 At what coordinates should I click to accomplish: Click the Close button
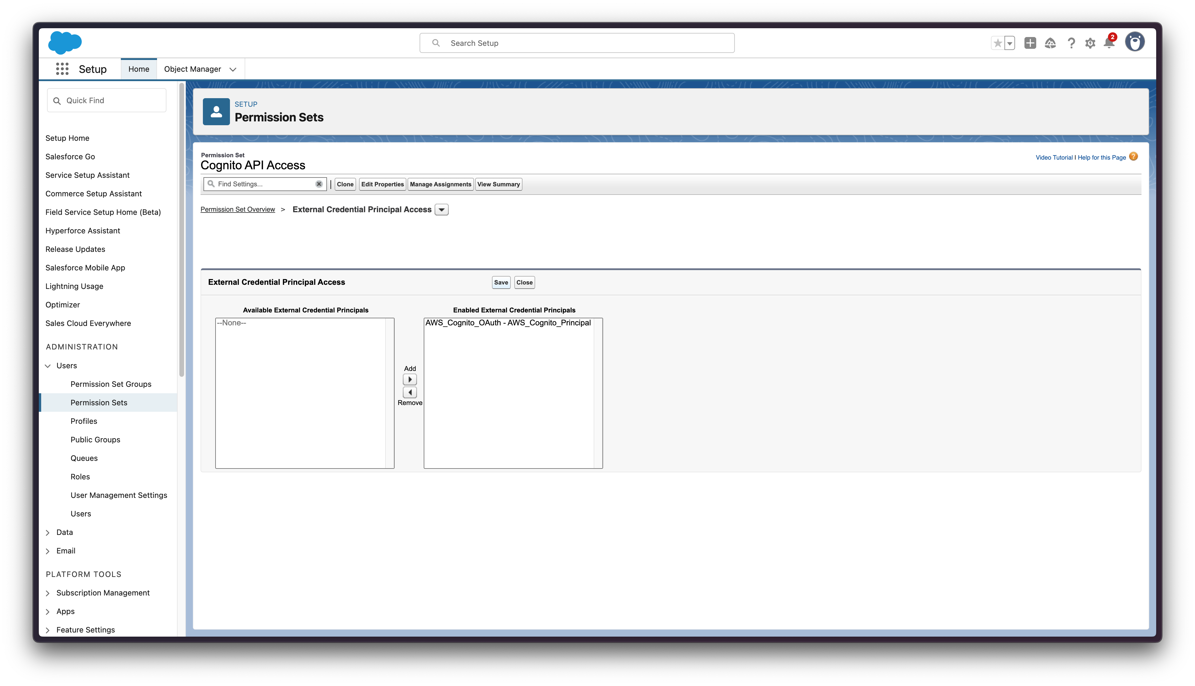point(524,283)
